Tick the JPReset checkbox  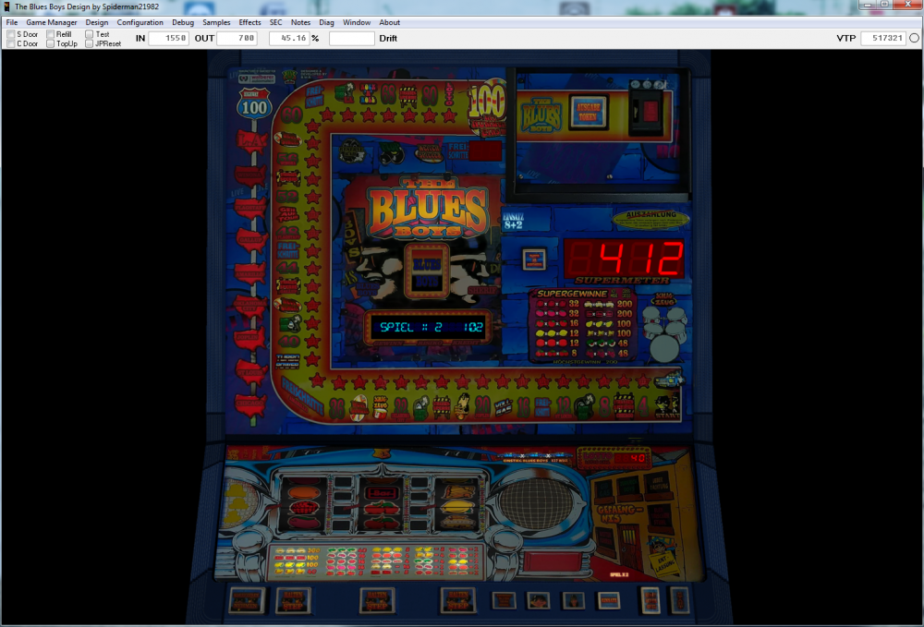tap(90, 43)
